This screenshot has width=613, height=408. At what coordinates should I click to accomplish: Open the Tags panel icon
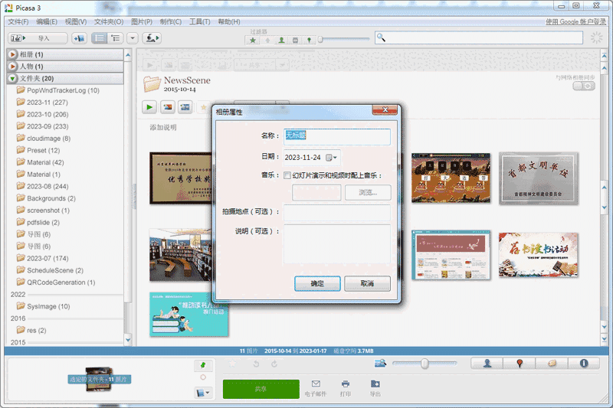pos(552,363)
